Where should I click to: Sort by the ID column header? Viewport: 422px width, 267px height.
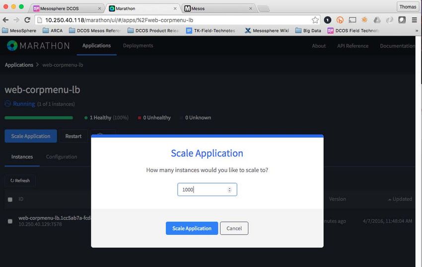21,199
